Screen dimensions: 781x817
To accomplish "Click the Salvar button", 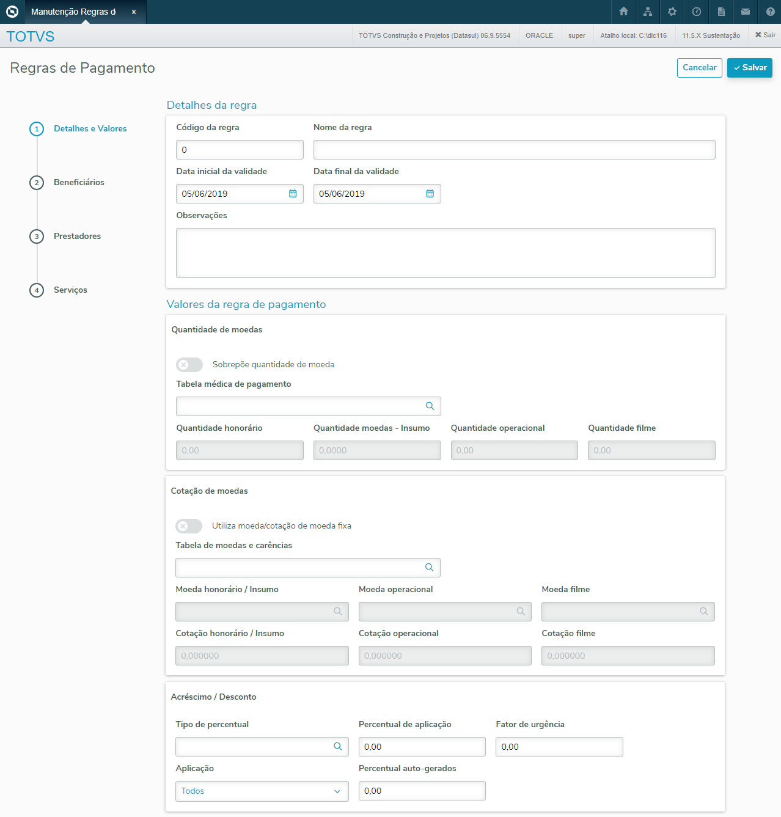I will (750, 68).
